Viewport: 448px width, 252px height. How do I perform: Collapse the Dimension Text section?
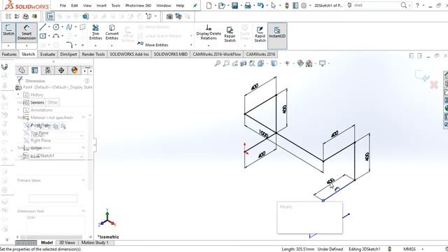(x=83, y=211)
